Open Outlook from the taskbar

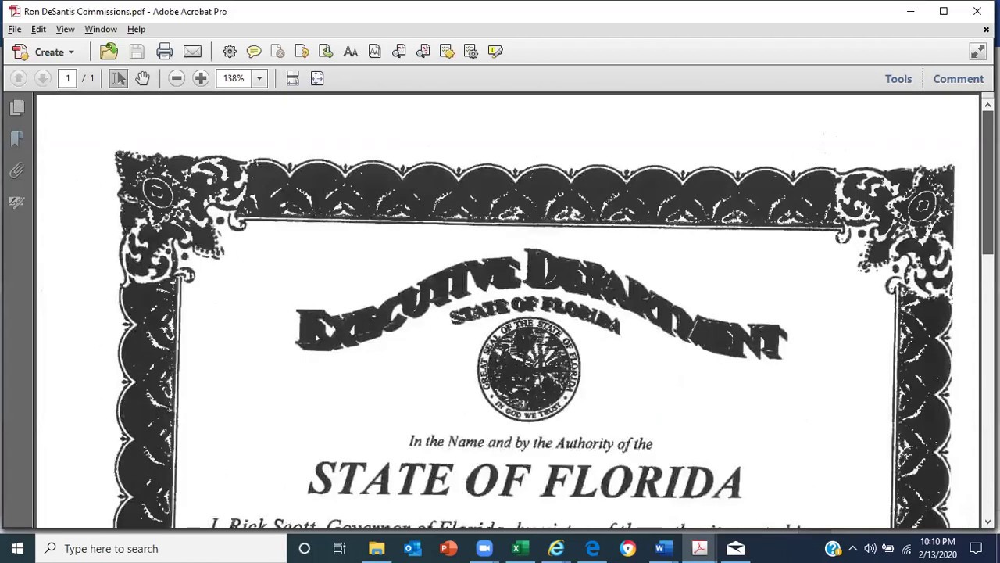[412, 548]
